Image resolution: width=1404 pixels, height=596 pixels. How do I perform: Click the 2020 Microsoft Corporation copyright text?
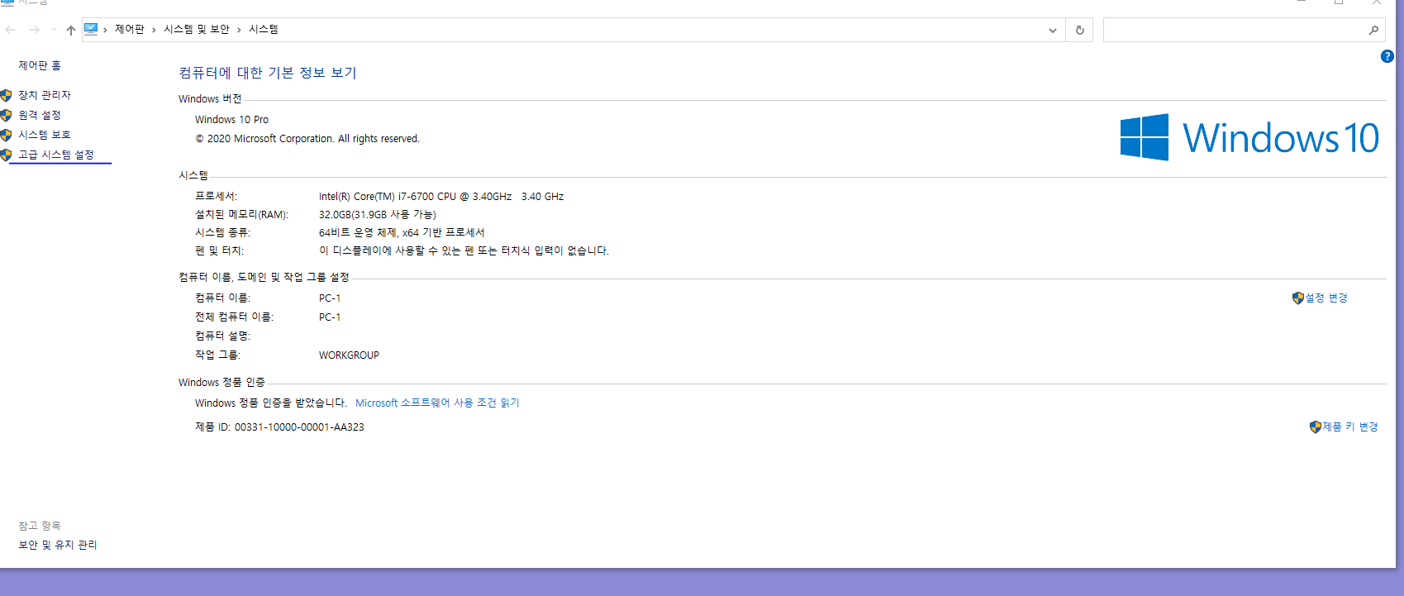pos(307,138)
